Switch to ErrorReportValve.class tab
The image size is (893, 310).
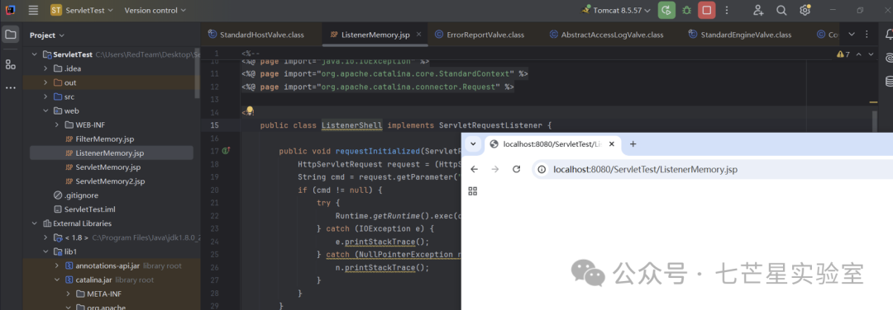pyautogui.click(x=480, y=35)
